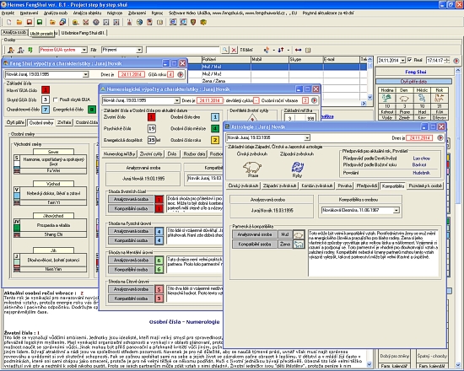Adjust the time spinner at 17:14:17
The height and width of the screenshot is (371, 464).
click(447, 61)
